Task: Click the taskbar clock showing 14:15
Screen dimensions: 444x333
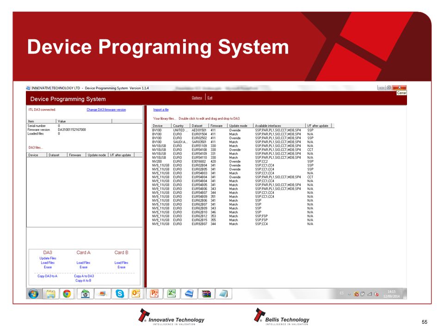Action: [x=391, y=294]
